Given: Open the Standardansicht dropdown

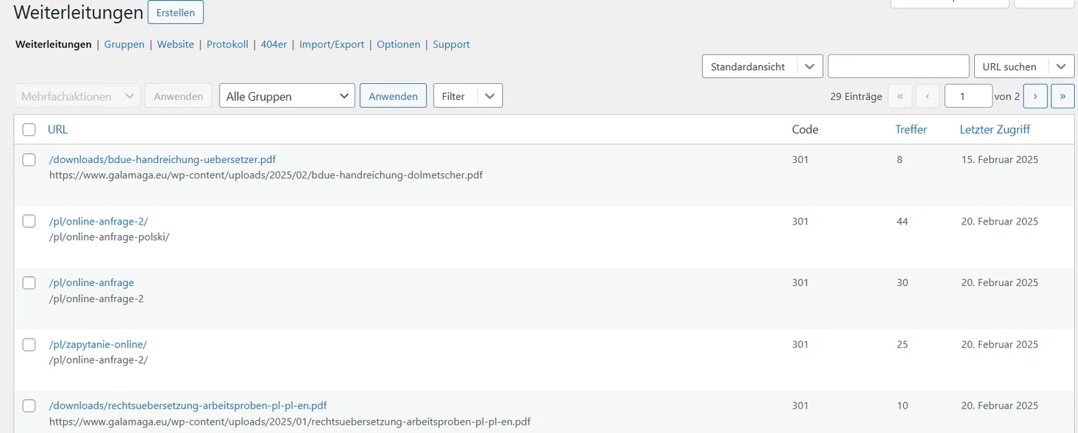Looking at the screenshot, I should point(762,66).
